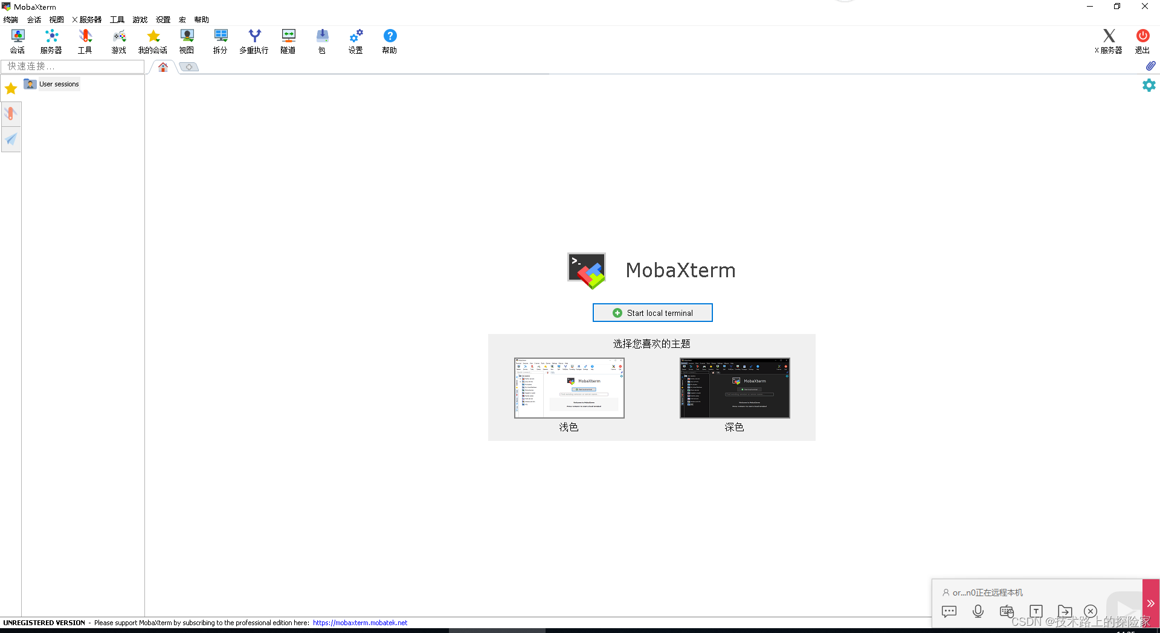Screen dimensions: 1160x633
Task: Click the blue gear icon below the paperclip
Action: [x=1149, y=85]
